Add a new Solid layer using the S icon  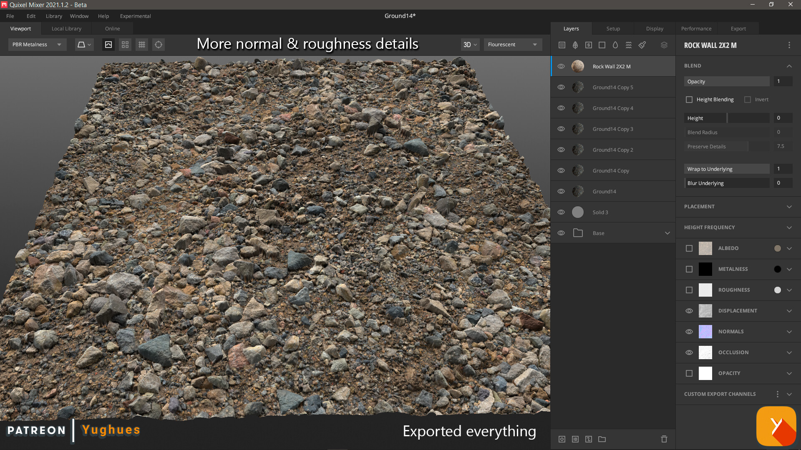pyautogui.click(x=589, y=45)
